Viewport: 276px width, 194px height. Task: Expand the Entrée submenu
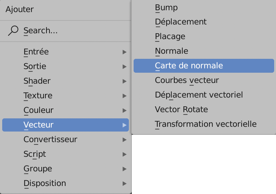pyautogui.click(x=66, y=52)
